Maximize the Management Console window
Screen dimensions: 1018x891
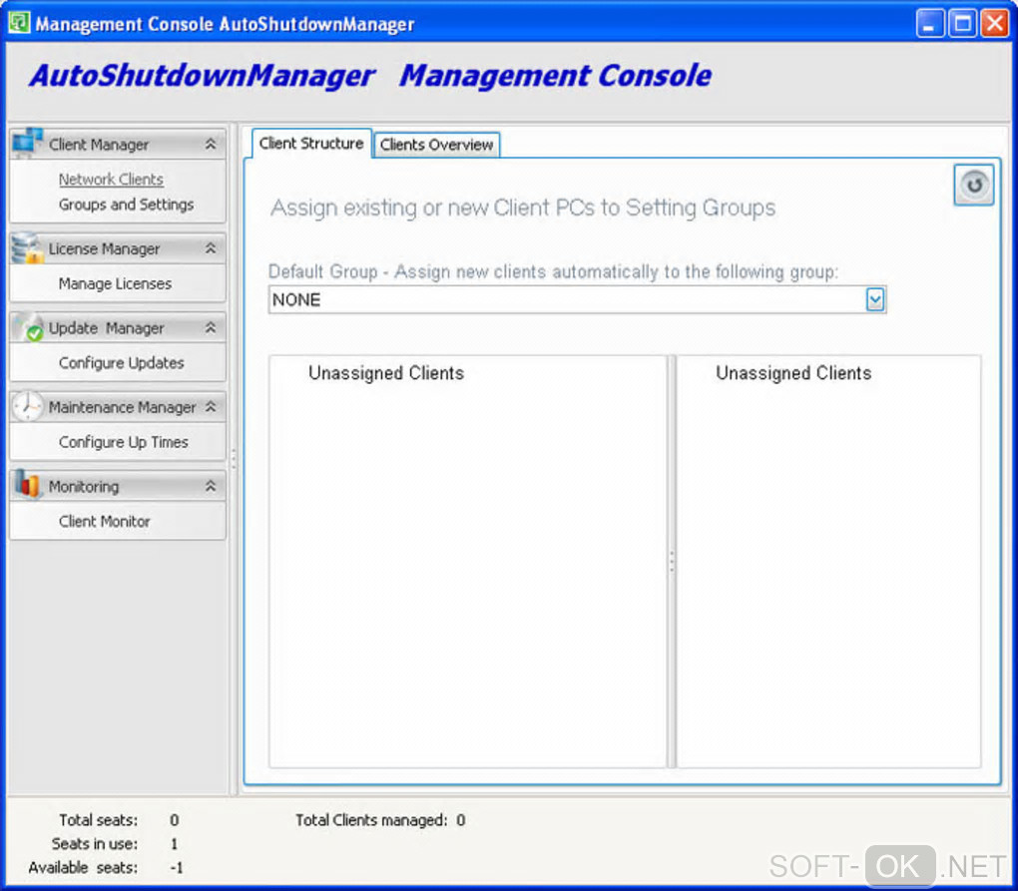coord(962,23)
